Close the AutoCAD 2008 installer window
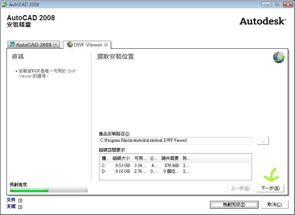The image size is (295, 215). (x=288, y=4)
